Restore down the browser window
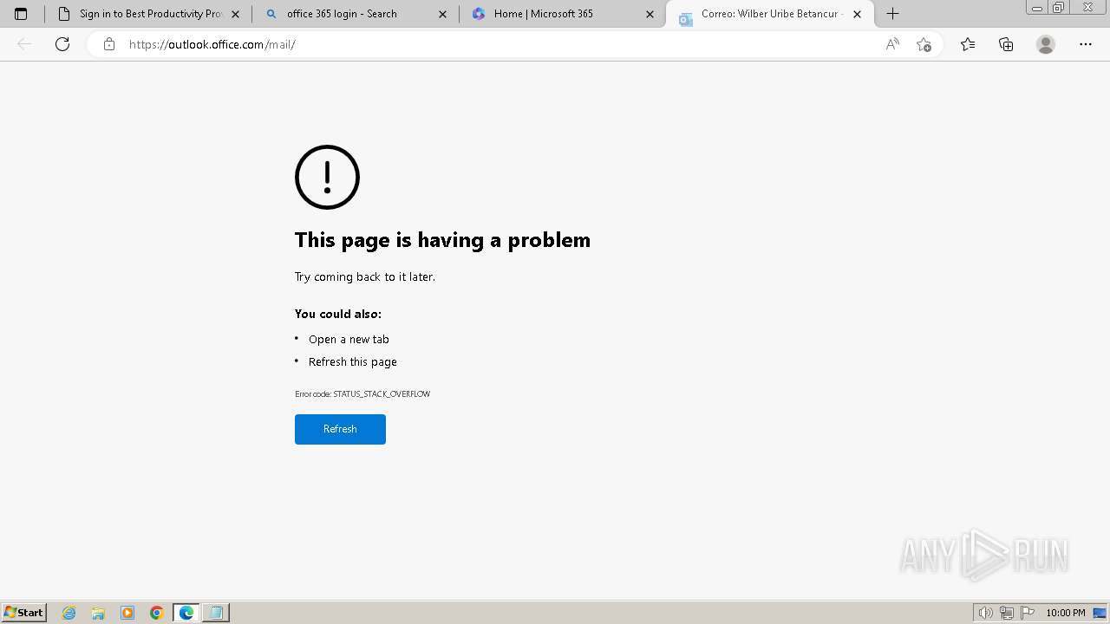The image size is (1110, 624). (x=1059, y=7)
